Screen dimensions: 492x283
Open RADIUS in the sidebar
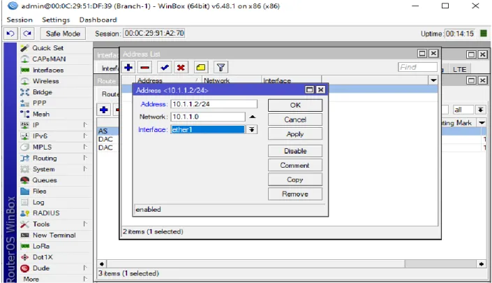click(46, 213)
